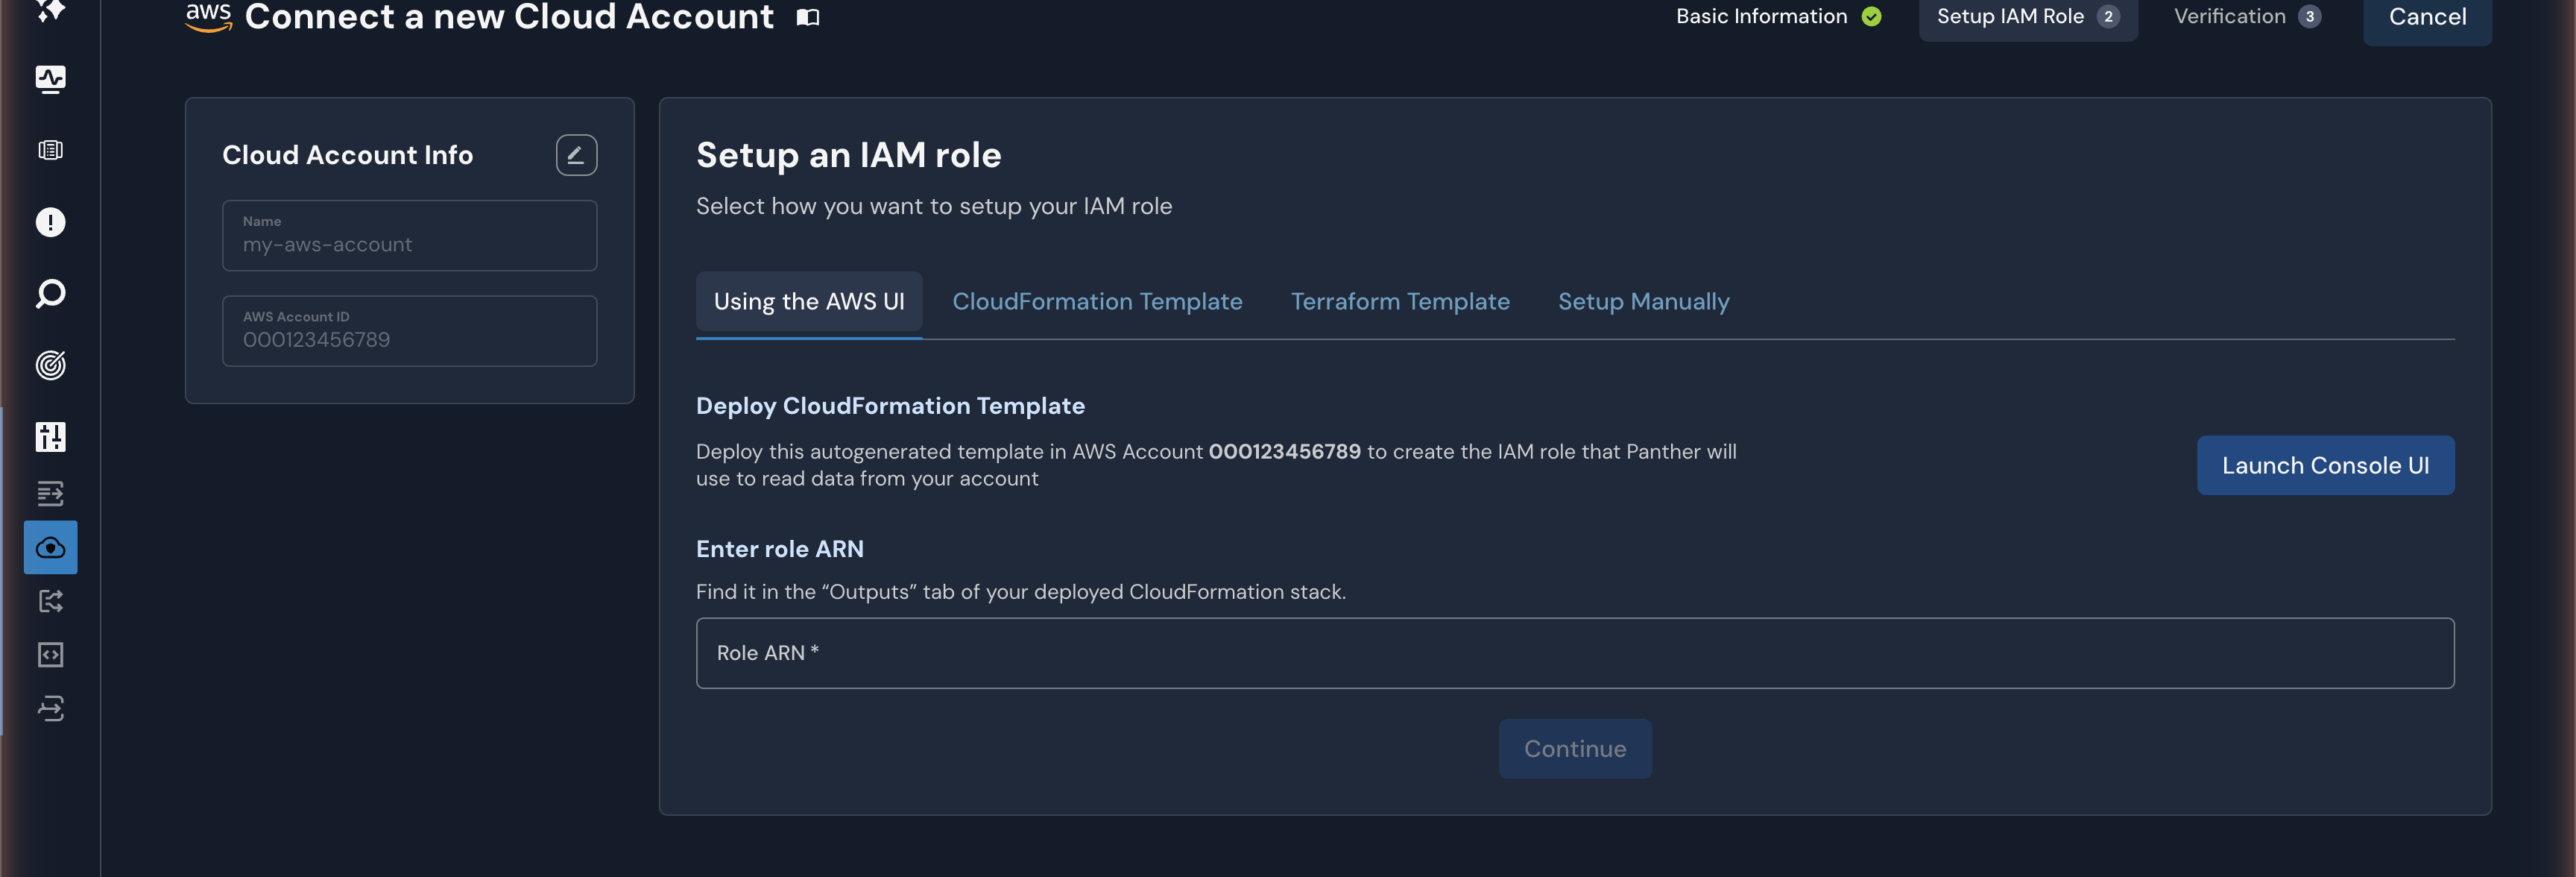This screenshot has height=877, width=2576.
Task: Open the documentation book icon beside title
Action: [808, 17]
